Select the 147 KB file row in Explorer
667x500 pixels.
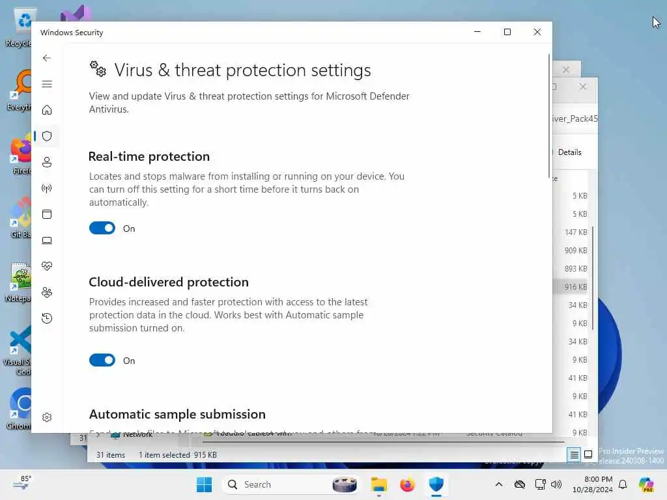[570, 232]
